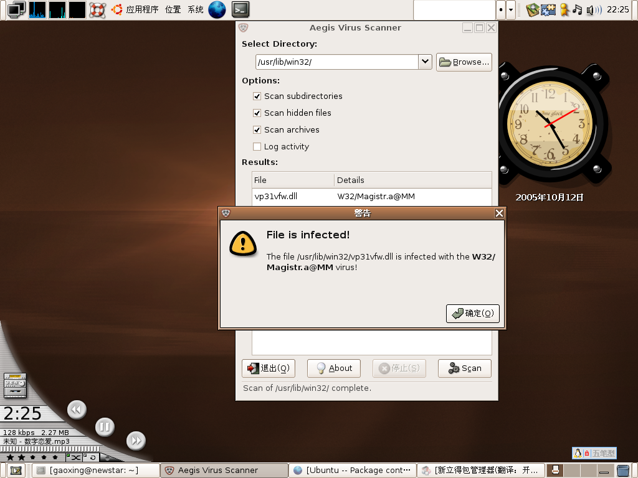
Task: Select the vp31vfw.dll result row
Action: pos(372,196)
